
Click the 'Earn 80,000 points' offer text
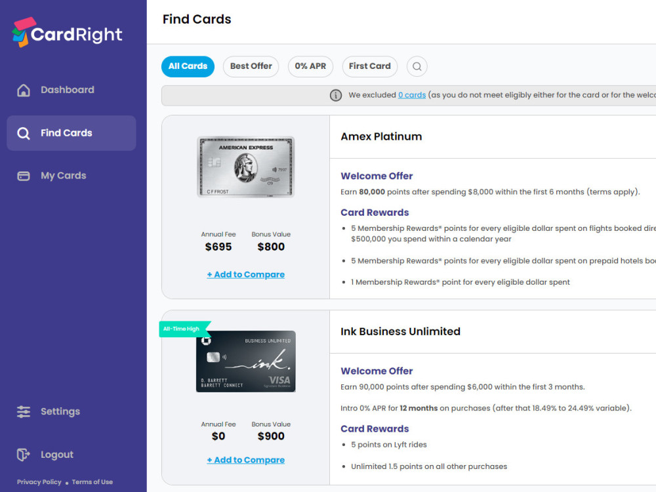pos(490,192)
